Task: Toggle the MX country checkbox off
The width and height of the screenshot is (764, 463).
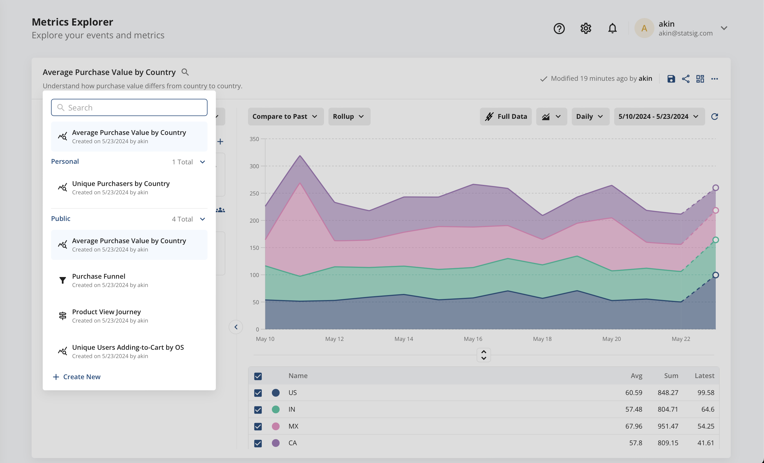Action: coord(257,426)
